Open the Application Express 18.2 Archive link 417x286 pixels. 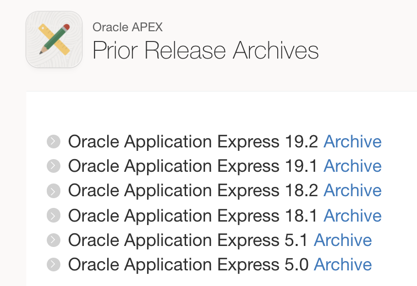click(x=352, y=190)
